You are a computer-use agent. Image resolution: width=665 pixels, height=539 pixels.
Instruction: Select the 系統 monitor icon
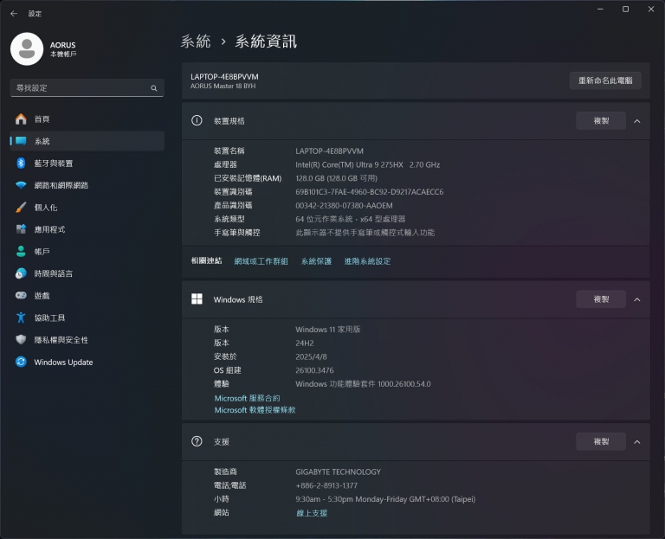pos(21,141)
